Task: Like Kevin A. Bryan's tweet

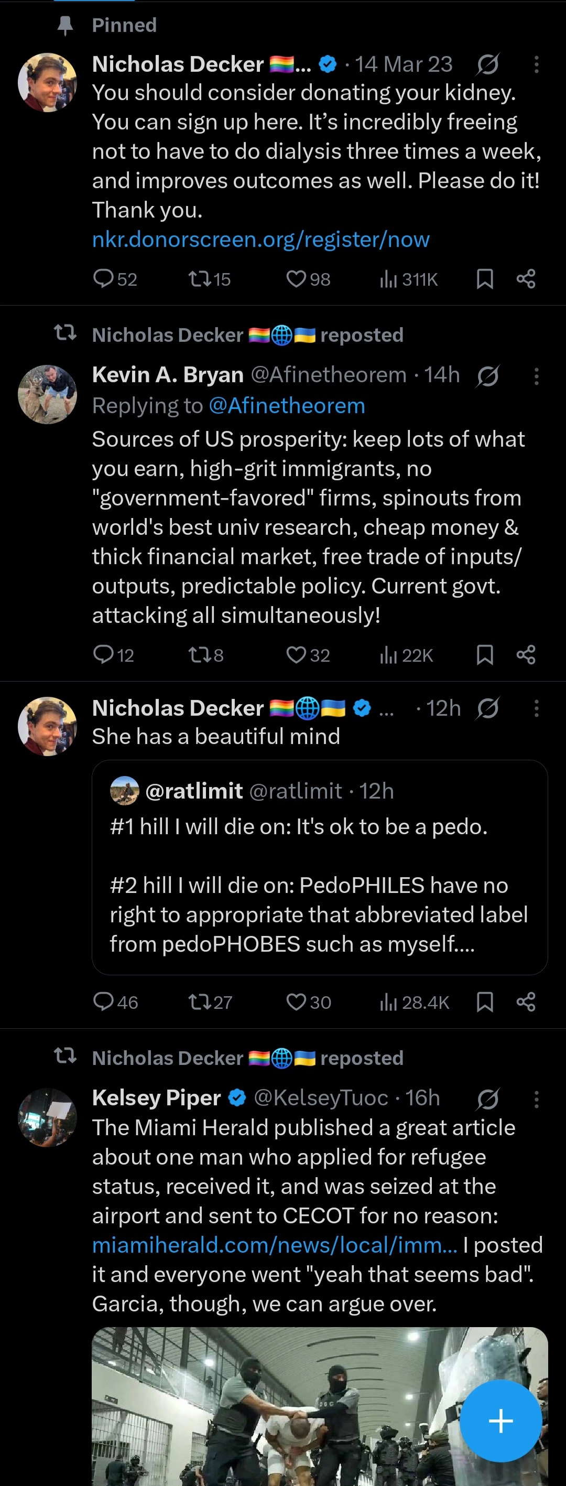Action: tap(308, 655)
